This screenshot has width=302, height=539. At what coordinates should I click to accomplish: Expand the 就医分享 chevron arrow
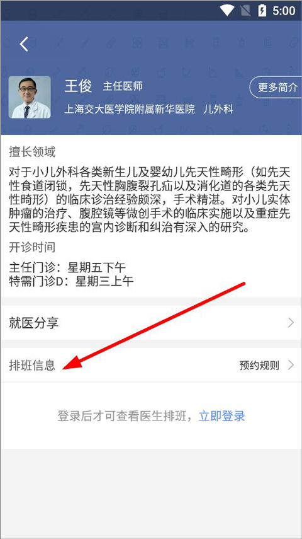[291, 323]
